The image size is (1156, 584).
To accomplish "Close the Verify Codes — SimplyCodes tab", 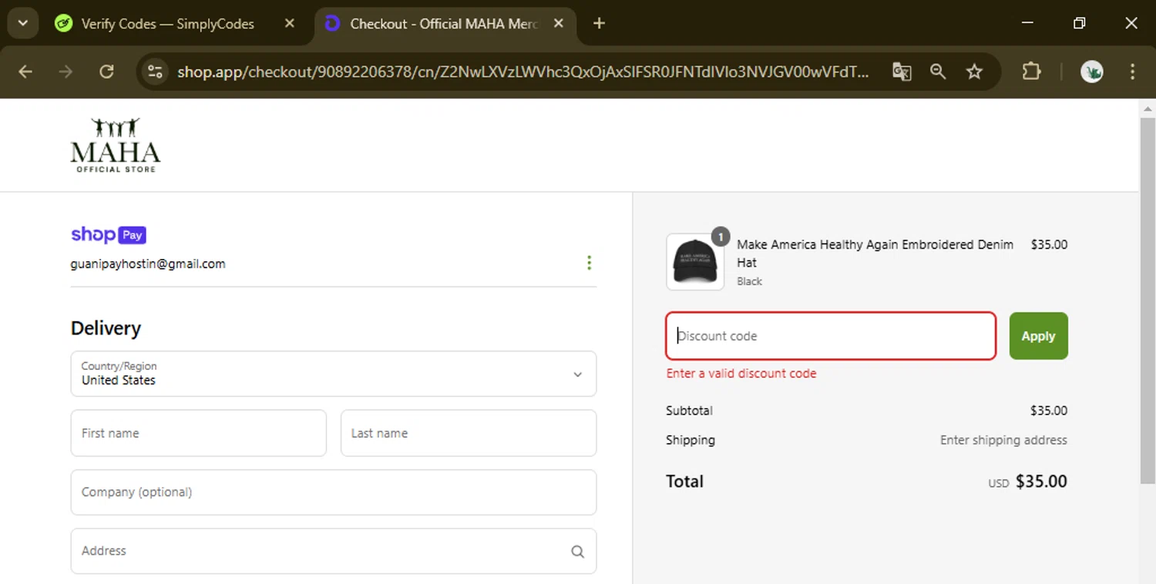I will click(290, 24).
